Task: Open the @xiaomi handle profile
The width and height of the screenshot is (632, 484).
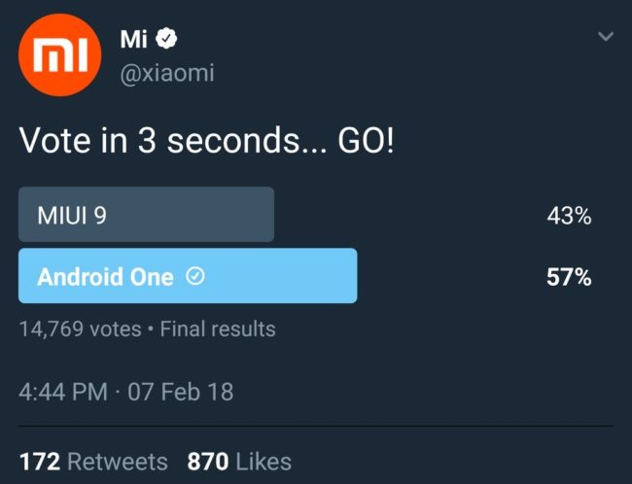Action: tap(167, 73)
